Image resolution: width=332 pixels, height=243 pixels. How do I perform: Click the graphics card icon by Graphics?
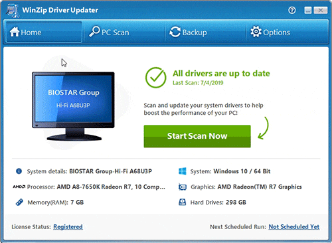pos(183,187)
